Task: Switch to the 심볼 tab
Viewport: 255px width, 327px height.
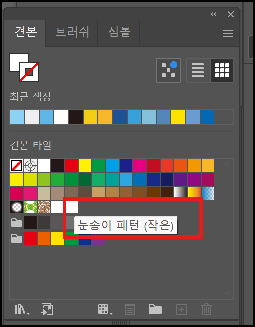Action: click(x=119, y=32)
